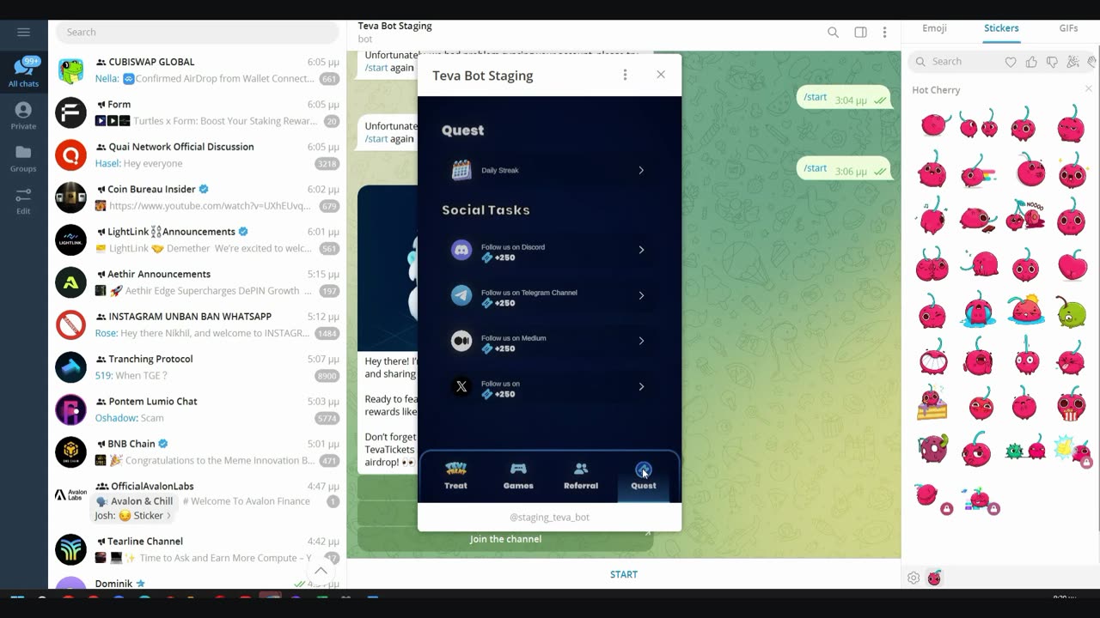Viewport: 1100px width, 618px height.
Task: Select the Hot Cherry set icon at bottom
Action: point(934,578)
